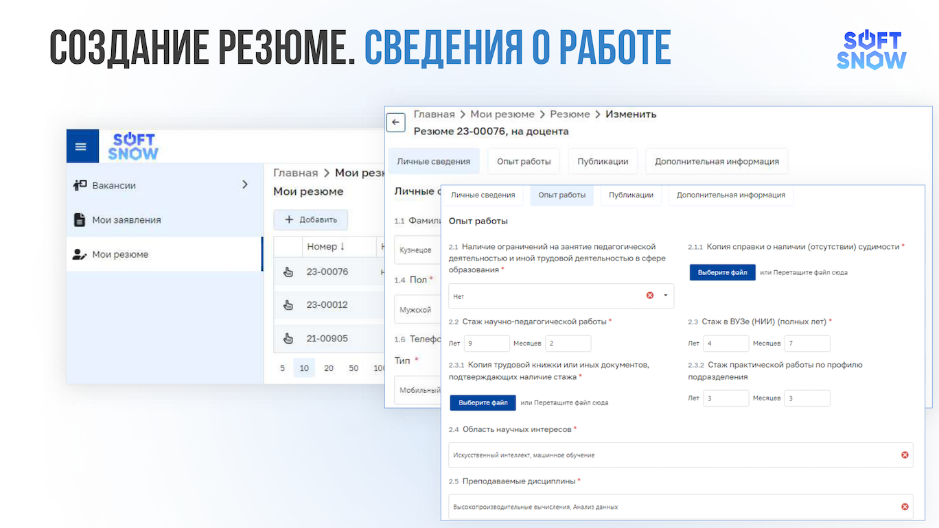The height and width of the screenshot is (528, 939).
Task: Click the Мои заявления document icon
Action: (80, 220)
